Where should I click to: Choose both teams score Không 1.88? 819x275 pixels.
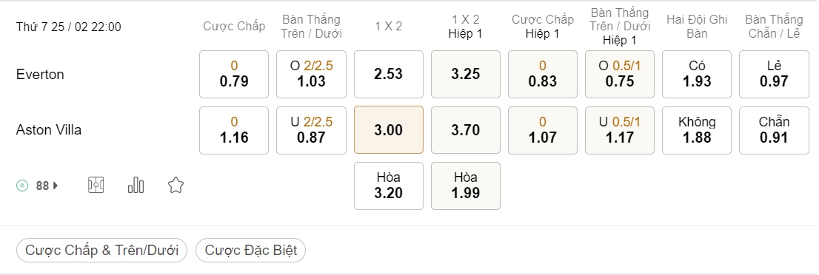697,130
